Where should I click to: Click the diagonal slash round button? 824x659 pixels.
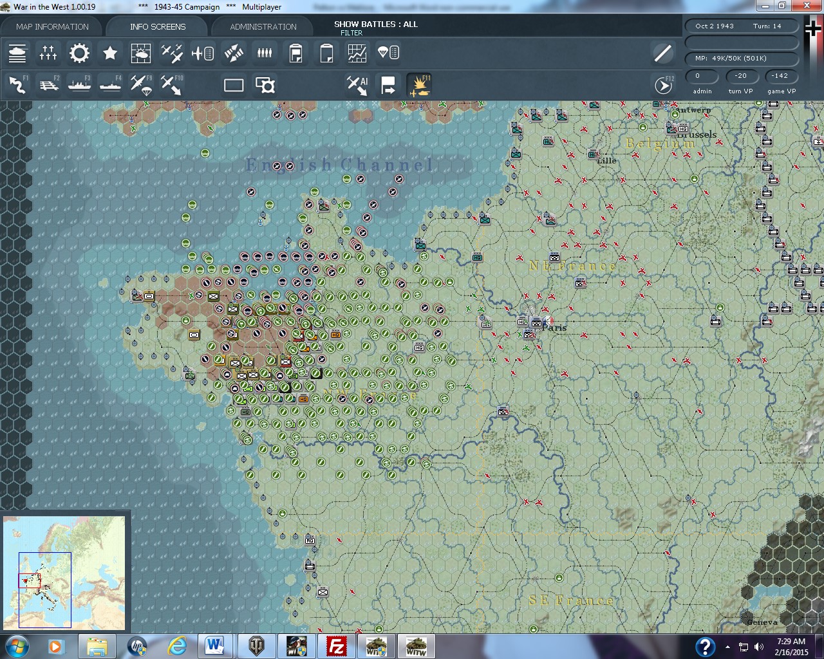tap(663, 53)
